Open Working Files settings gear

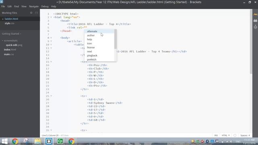[31, 12]
